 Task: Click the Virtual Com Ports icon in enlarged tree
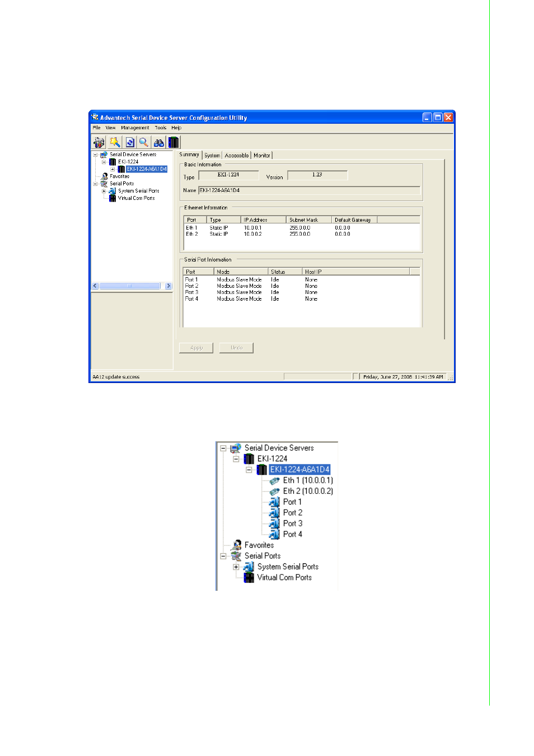[x=249, y=577]
